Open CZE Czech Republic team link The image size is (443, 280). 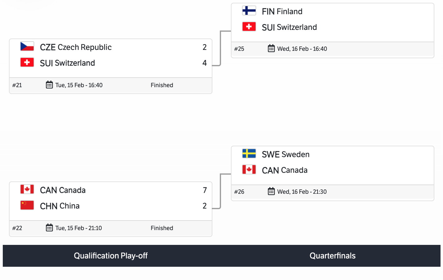[x=76, y=47]
